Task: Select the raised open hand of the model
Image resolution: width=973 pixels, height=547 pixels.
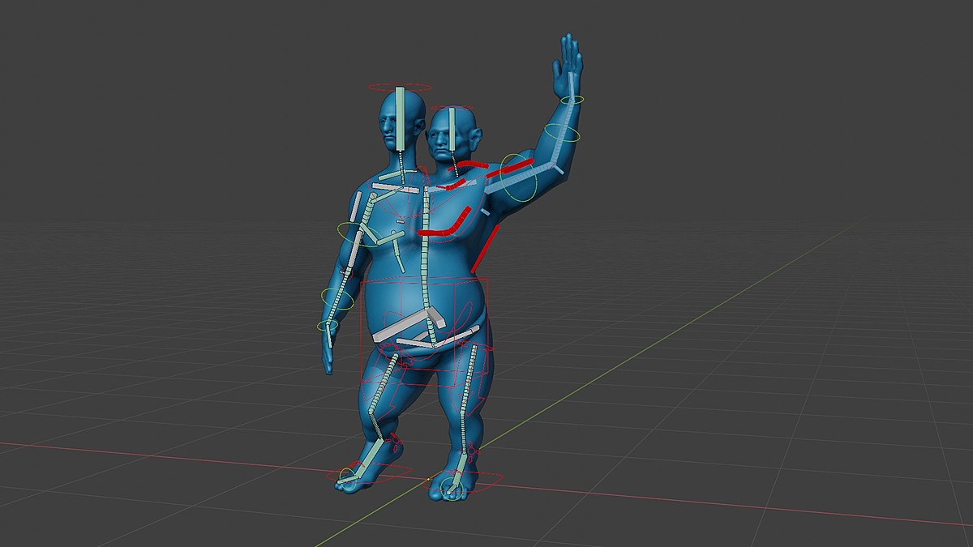Action: 568,66
